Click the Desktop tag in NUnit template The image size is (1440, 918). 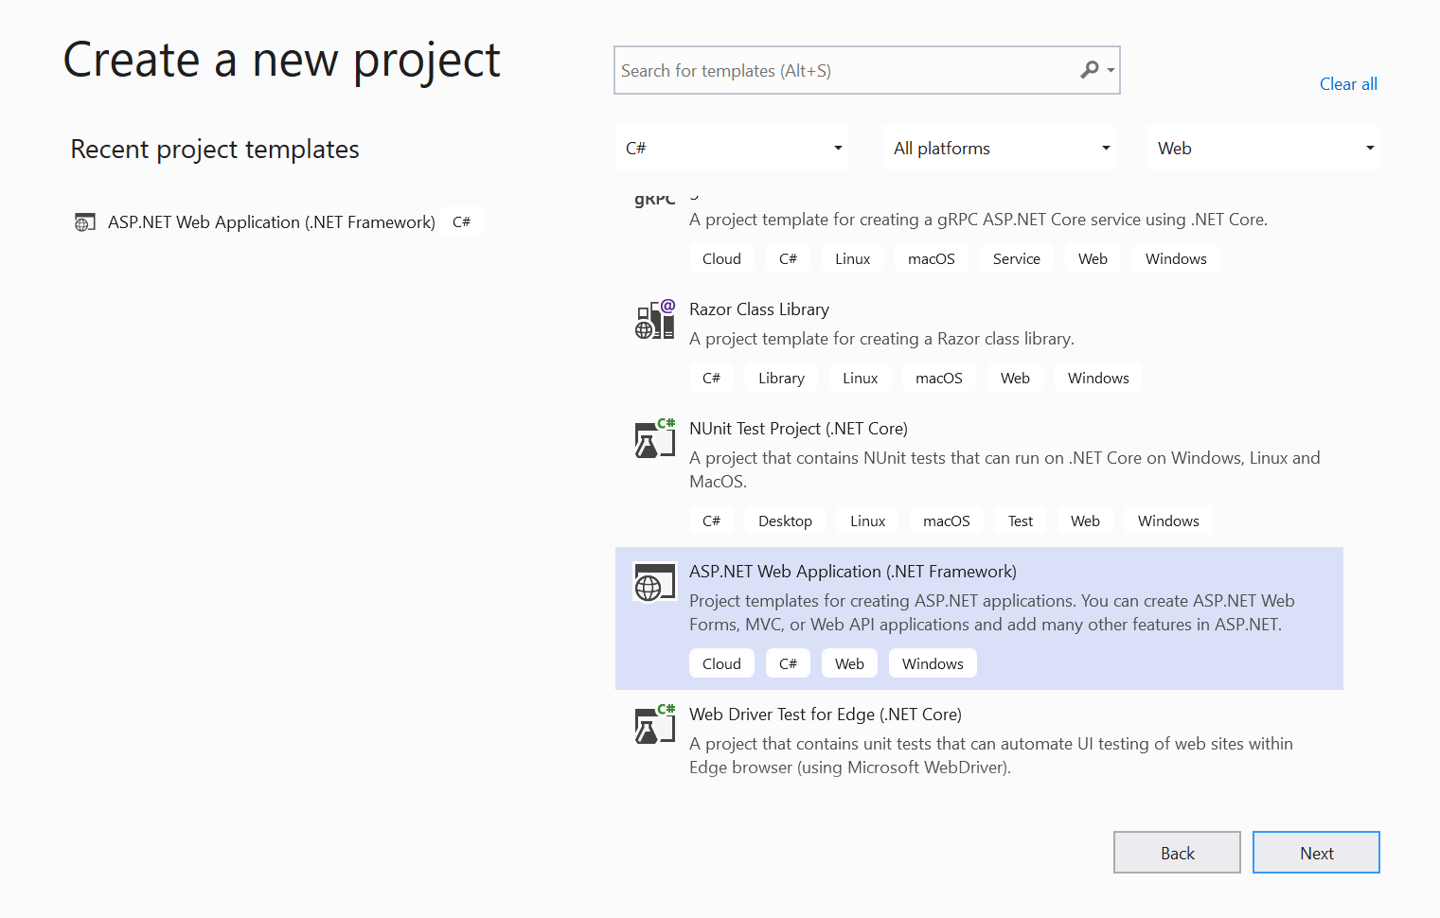pyautogui.click(x=785, y=521)
